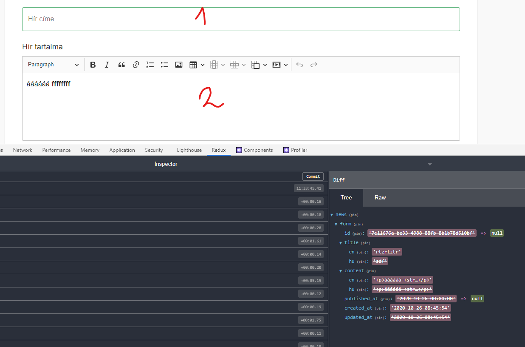525x347 pixels.
Task: Pin the id value
Action: coord(357,233)
